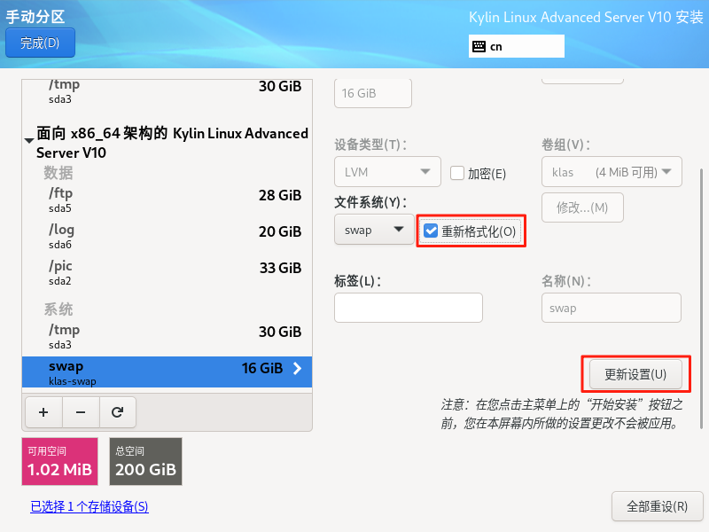This screenshot has height=532, width=709.
Task: Click the 手动分区 page title
Action: [35, 17]
